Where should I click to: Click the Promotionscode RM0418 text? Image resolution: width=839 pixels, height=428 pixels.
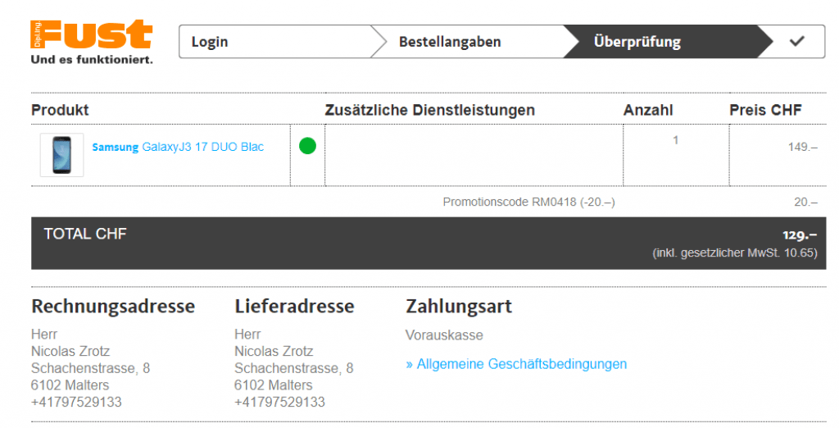pyautogui.click(x=528, y=202)
